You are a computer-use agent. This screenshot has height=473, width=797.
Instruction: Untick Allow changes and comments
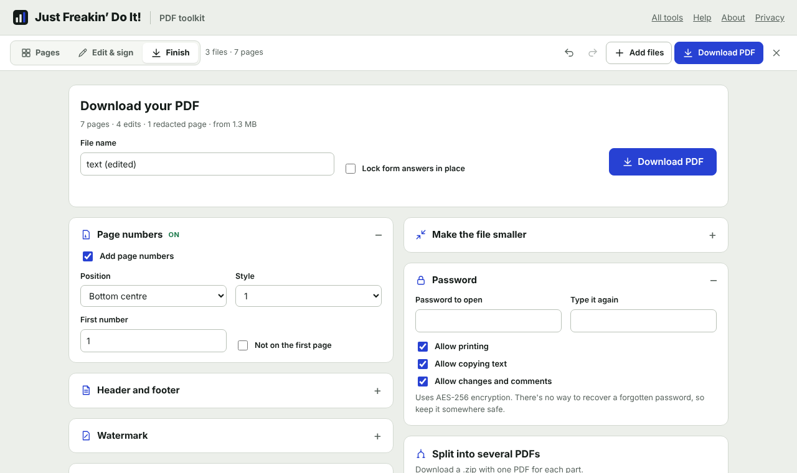pos(423,382)
